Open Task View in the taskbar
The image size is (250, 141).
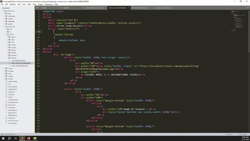(x=16, y=138)
